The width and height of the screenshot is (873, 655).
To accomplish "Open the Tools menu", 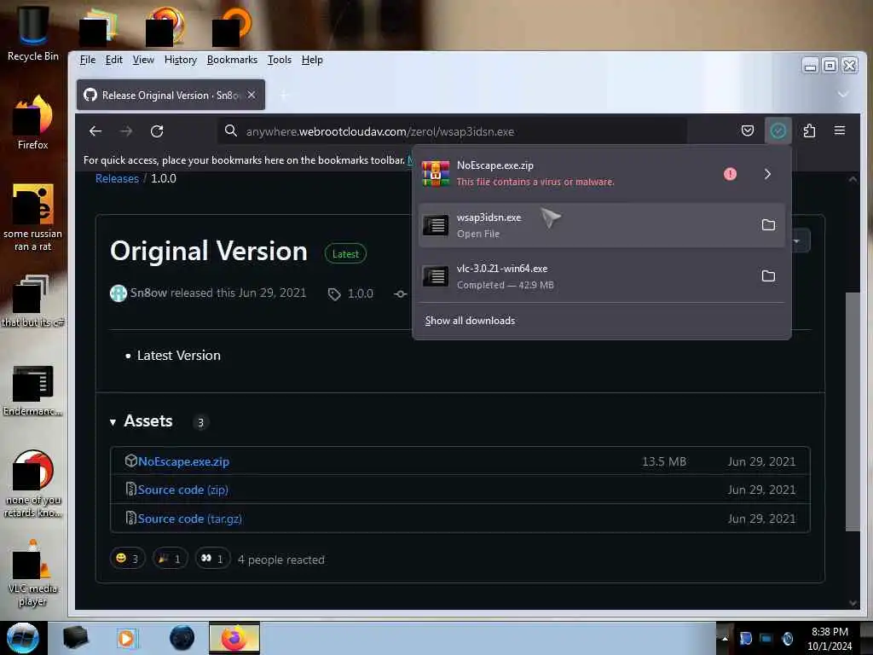I will (279, 60).
